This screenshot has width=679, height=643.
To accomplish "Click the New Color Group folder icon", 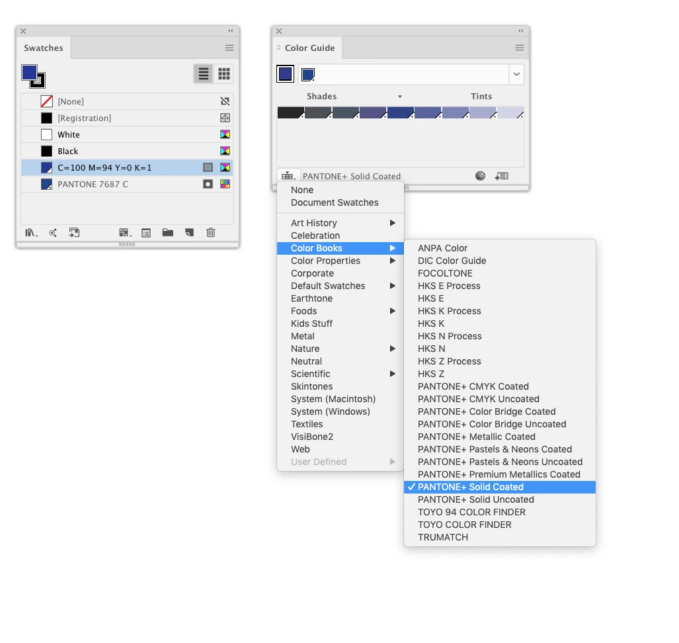I will (x=167, y=233).
